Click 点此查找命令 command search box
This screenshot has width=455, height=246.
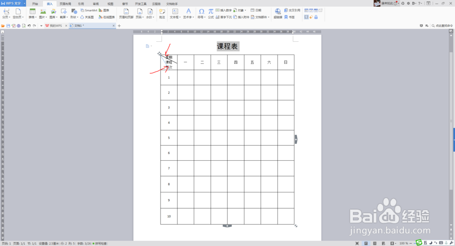tap(442, 26)
